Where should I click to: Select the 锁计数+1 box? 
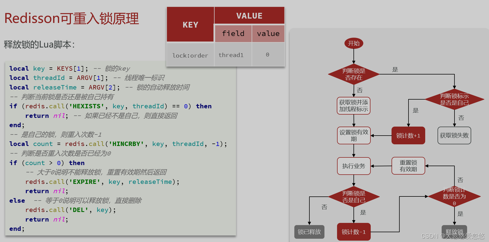[408, 136]
